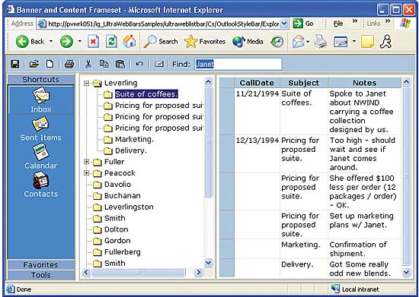Click tree panel scroll right arrow
Screen dimensions: 419x297
tap(198, 272)
